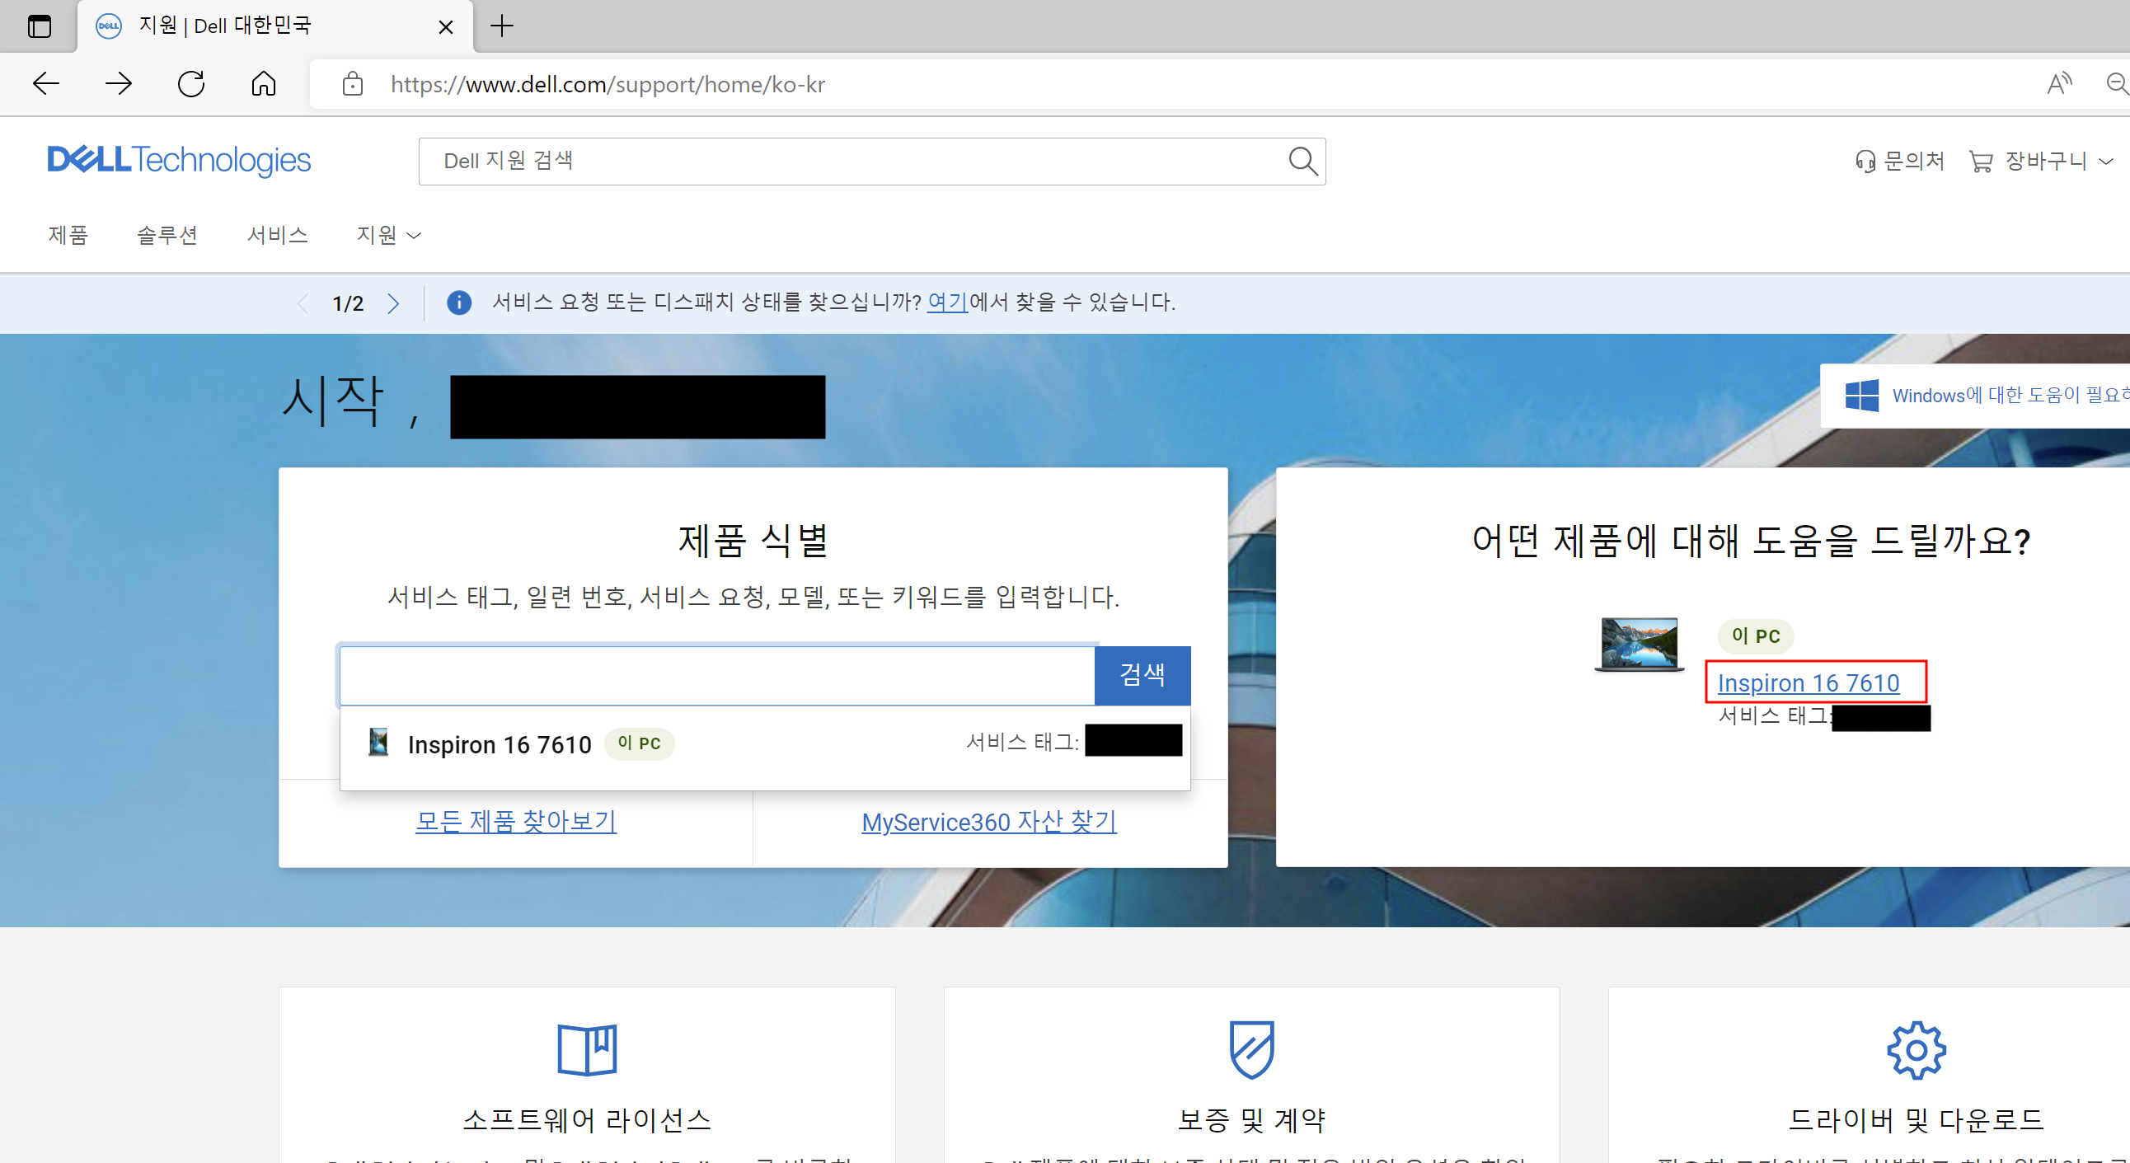Open the Read aloud icon in address bar
The height and width of the screenshot is (1163, 2130).
tap(2059, 84)
